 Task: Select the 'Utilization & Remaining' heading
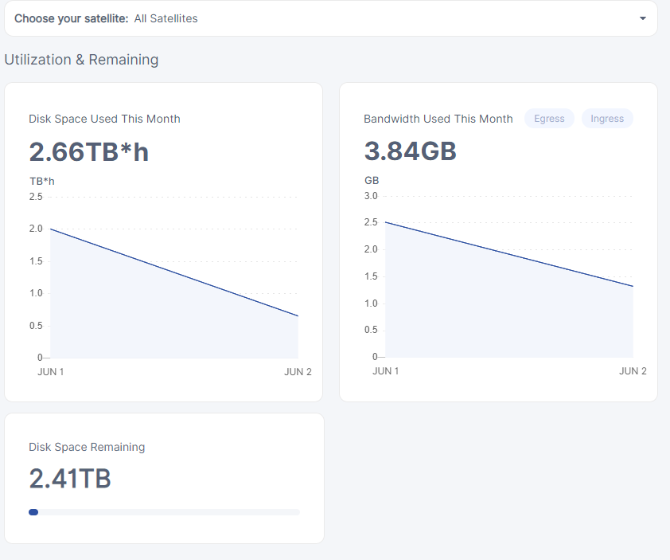(x=81, y=60)
